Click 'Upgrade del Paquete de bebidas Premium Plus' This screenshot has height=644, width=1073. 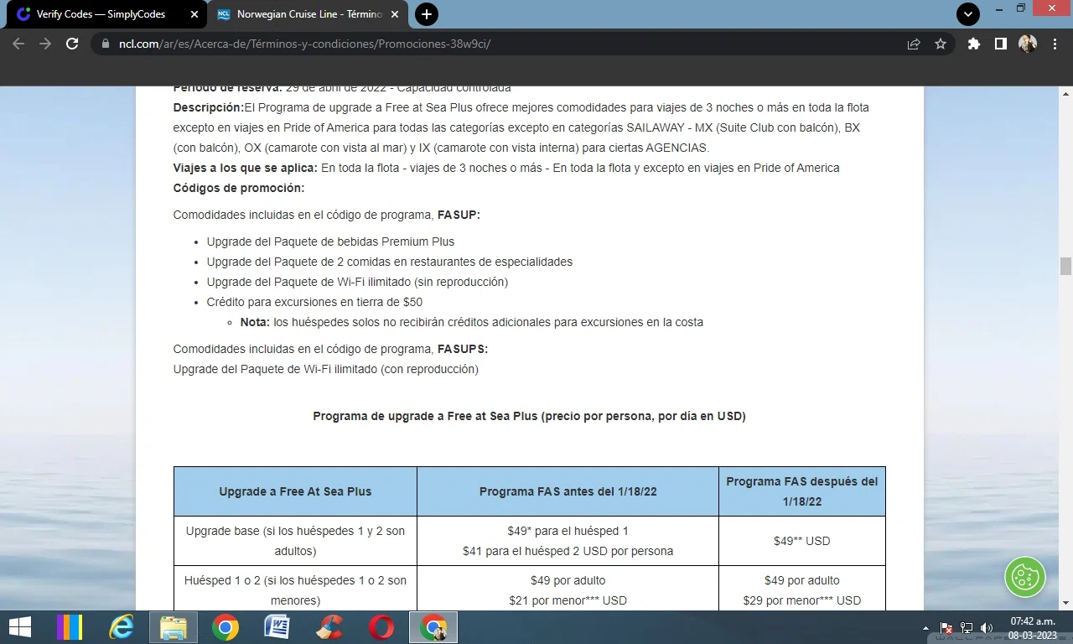pos(330,241)
